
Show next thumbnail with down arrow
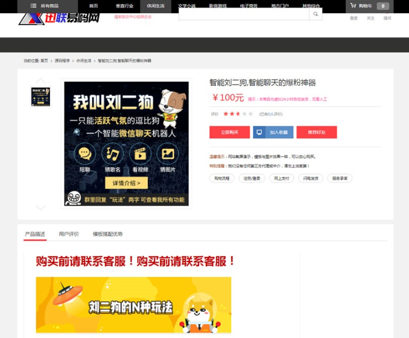click(40, 208)
